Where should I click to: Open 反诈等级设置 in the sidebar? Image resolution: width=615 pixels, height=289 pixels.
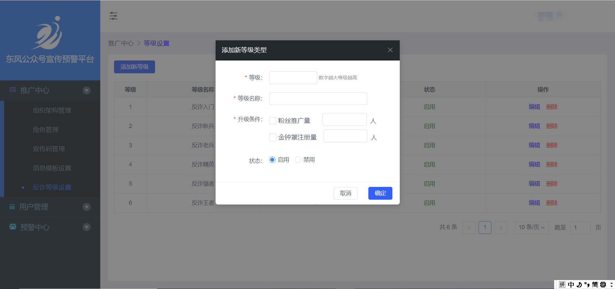click(52, 187)
